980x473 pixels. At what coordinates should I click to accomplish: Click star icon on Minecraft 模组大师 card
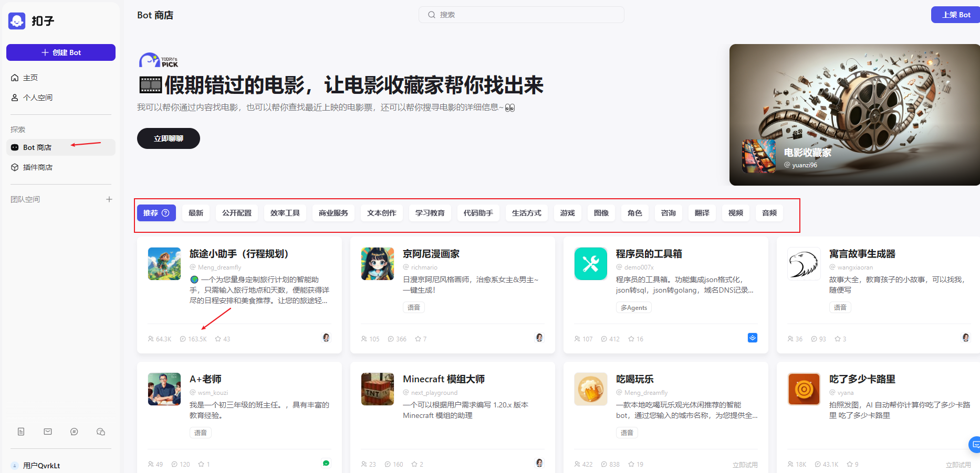414,464
